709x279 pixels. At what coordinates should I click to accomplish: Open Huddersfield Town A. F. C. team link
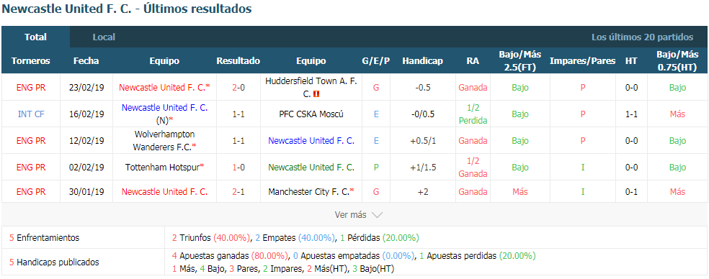[311, 87]
